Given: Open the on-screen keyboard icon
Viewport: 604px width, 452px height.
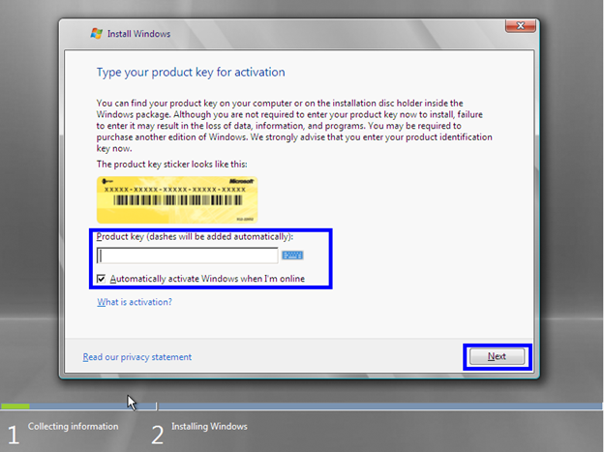Looking at the screenshot, I should pos(292,256).
